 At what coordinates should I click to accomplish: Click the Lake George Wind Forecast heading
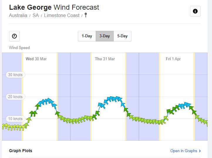(54, 7)
